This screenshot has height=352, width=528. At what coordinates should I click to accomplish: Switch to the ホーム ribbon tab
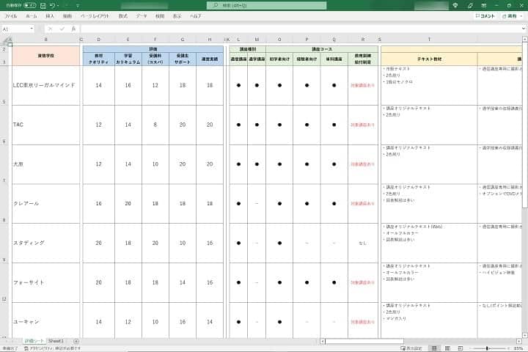(x=32, y=16)
